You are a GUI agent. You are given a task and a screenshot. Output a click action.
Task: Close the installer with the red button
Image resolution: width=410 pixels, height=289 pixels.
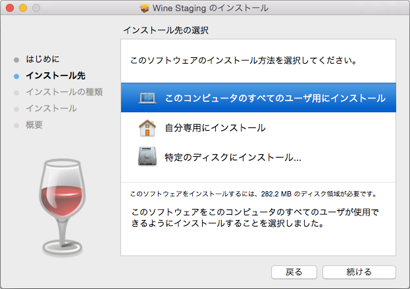[10, 8]
